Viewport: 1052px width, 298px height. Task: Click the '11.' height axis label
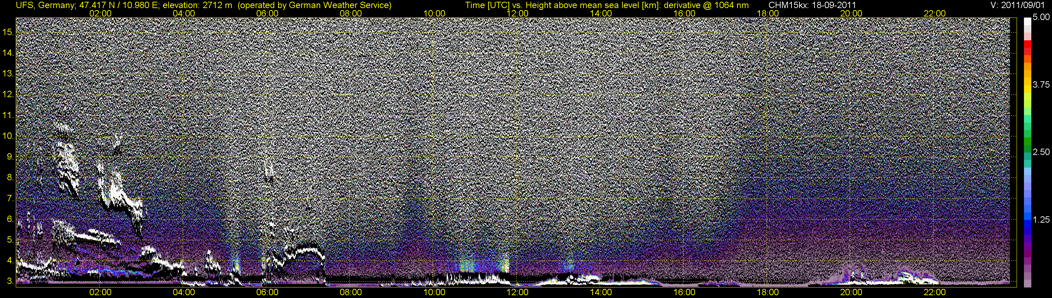[8, 115]
